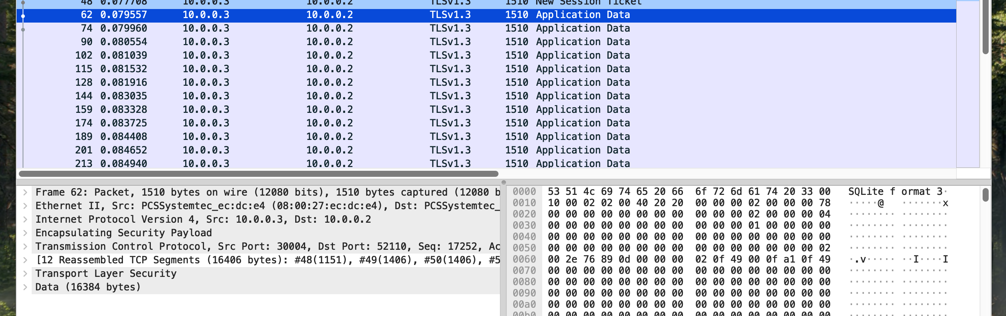This screenshot has width=1006, height=316.
Task: Click hex offset 0000 in byte pane
Action: [x=524, y=192]
